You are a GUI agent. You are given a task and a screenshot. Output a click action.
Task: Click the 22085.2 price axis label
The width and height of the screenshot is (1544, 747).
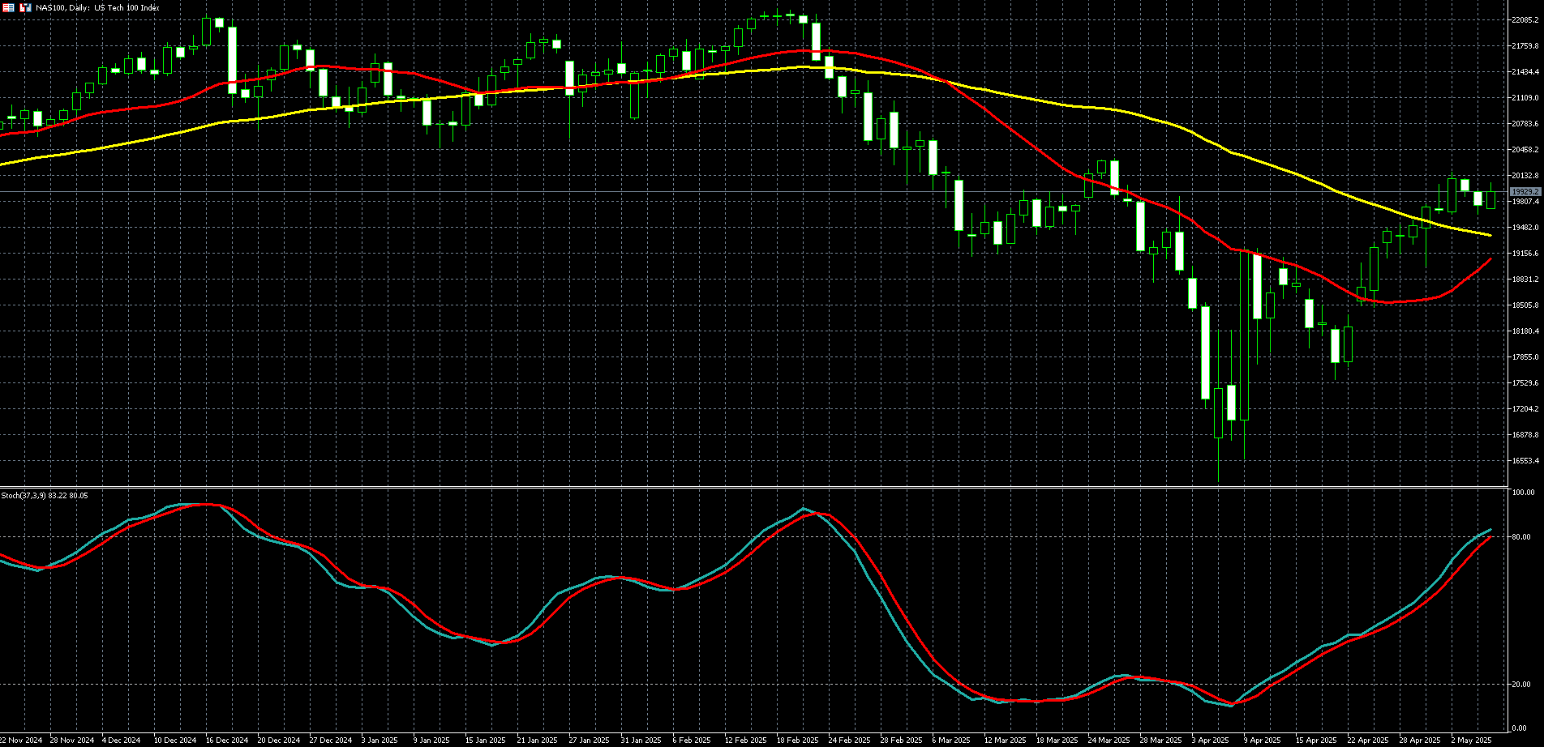pos(1525,20)
